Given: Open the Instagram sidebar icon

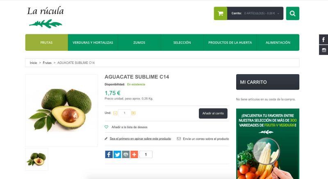Looking at the screenshot, I should 323,50.
